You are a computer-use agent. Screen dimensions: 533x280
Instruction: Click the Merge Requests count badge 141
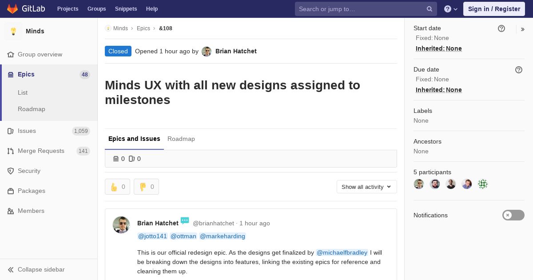click(83, 151)
